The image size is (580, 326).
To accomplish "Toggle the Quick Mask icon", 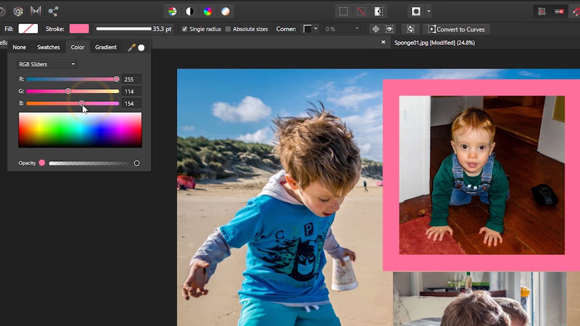I will pos(416,12).
